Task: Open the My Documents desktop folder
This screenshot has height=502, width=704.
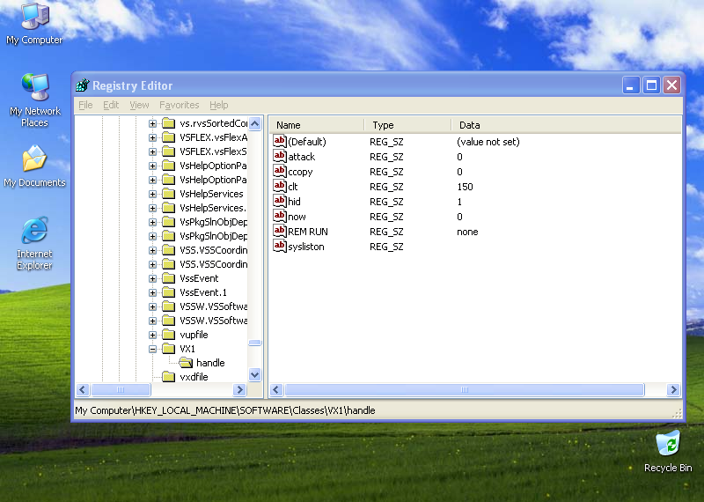Action: tap(34, 159)
